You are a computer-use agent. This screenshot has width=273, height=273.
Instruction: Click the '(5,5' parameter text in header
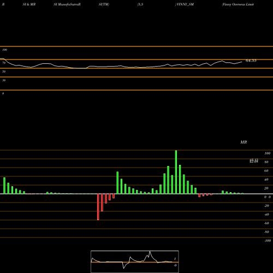point(140,4)
